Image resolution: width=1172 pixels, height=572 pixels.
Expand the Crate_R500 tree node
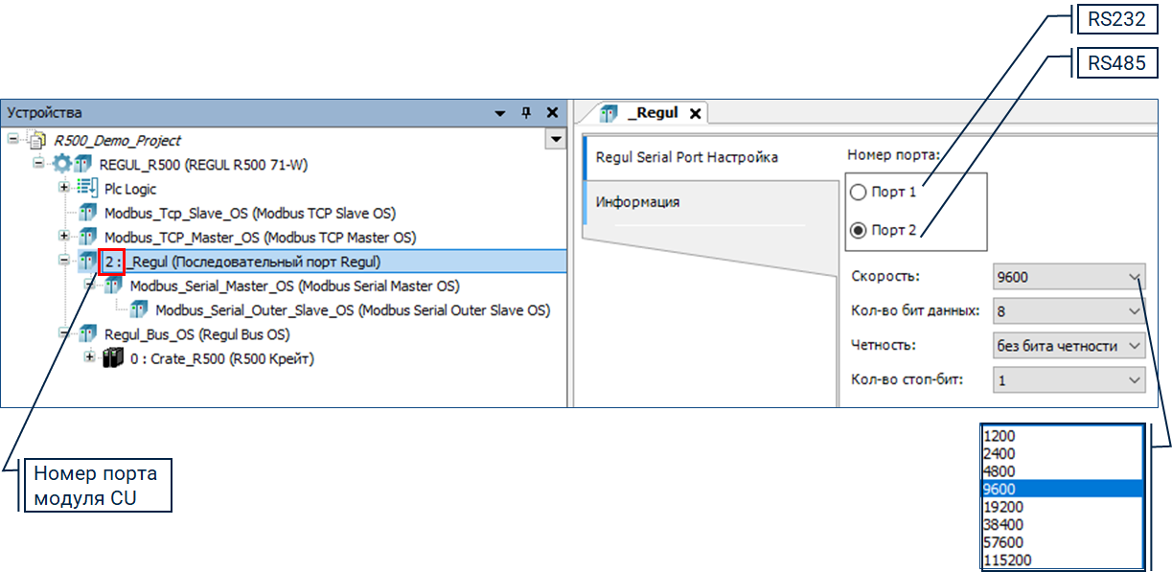(x=90, y=357)
